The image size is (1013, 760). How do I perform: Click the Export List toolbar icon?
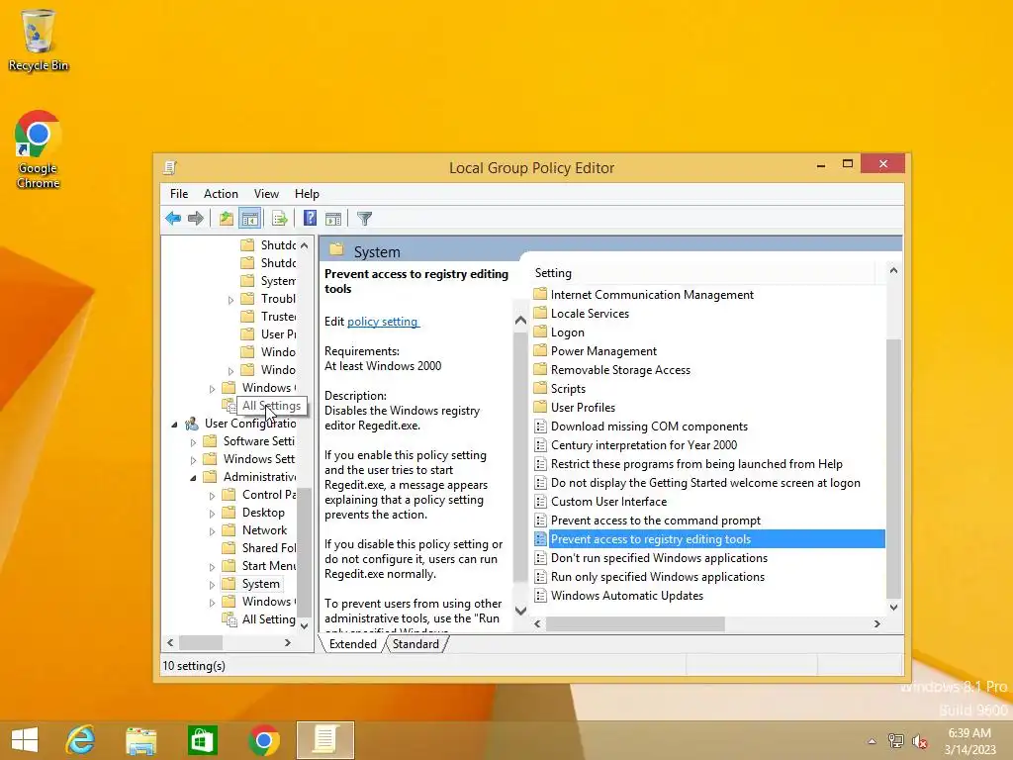pyautogui.click(x=280, y=219)
